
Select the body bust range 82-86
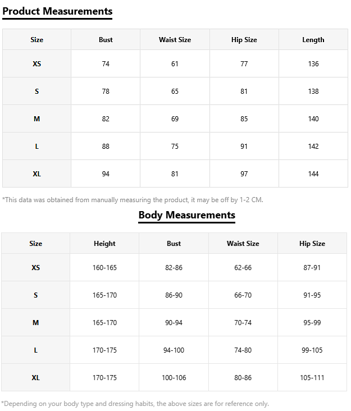[174, 268]
